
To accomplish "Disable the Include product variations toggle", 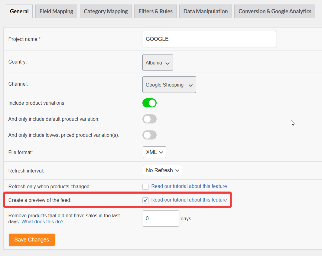I will 149,103.
